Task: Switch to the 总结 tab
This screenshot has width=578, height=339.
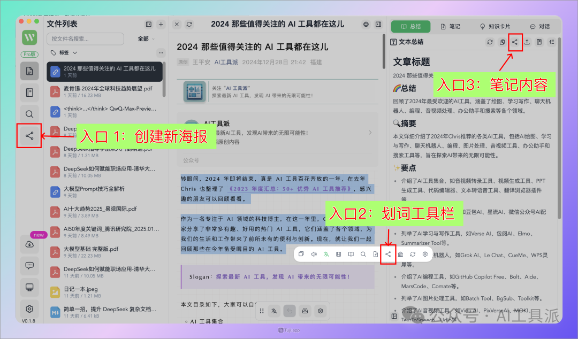Action: (x=410, y=27)
